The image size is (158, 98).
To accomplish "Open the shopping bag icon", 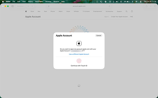I will (x=132, y=11).
